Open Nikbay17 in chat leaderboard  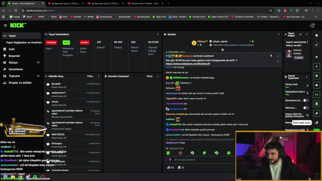point(202,41)
